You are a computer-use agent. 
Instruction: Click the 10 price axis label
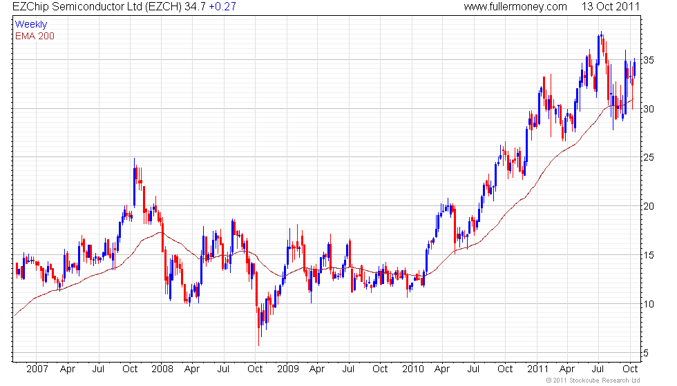649,305
